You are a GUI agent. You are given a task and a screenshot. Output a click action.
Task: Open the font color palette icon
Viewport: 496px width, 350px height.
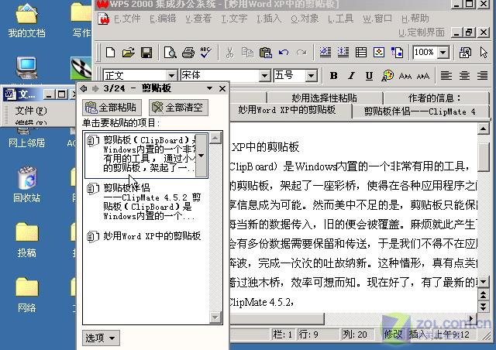387,76
